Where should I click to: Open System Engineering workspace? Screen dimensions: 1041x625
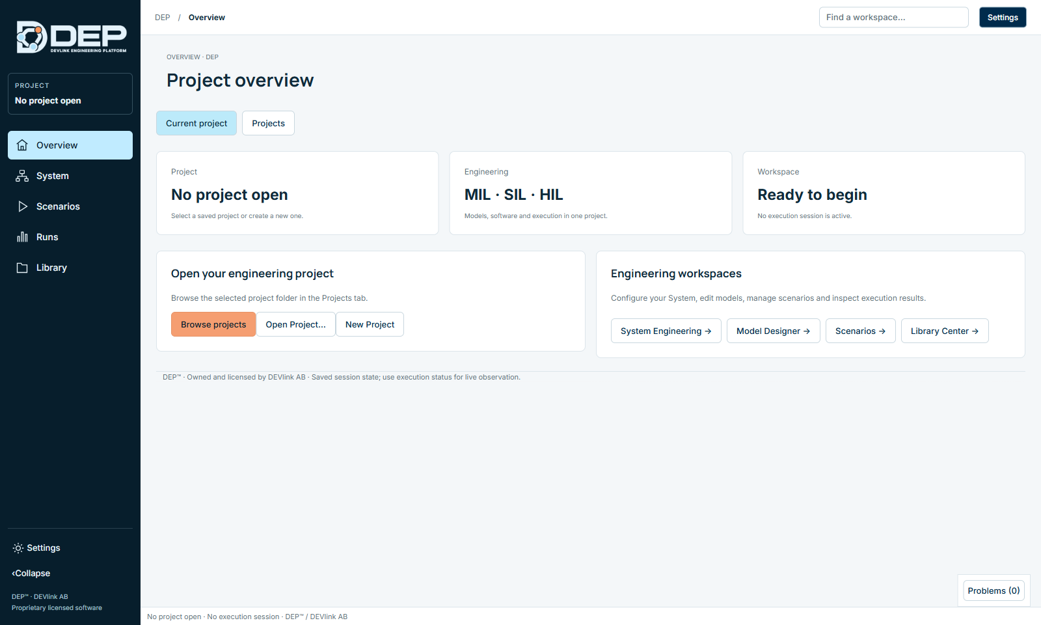[666, 331]
